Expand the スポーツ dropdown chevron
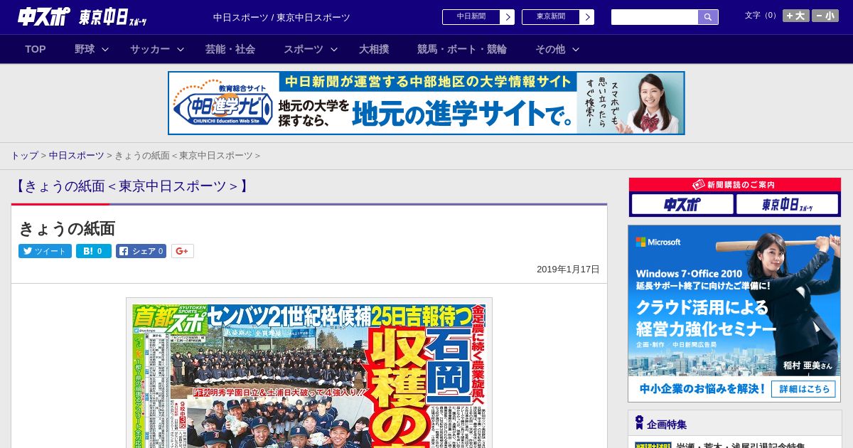Viewport: 853px width, 448px height. pyautogui.click(x=334, y=50)
